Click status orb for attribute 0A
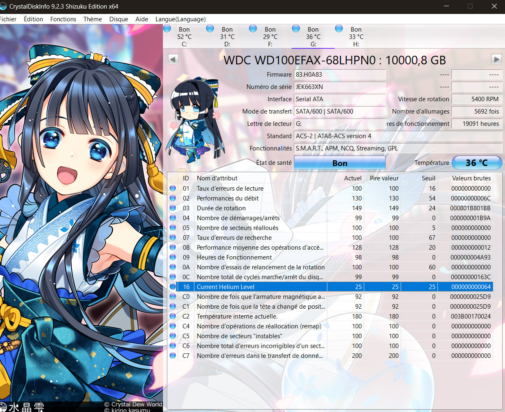505x412 pixels. pyautogui.click(x=173, y=267)
